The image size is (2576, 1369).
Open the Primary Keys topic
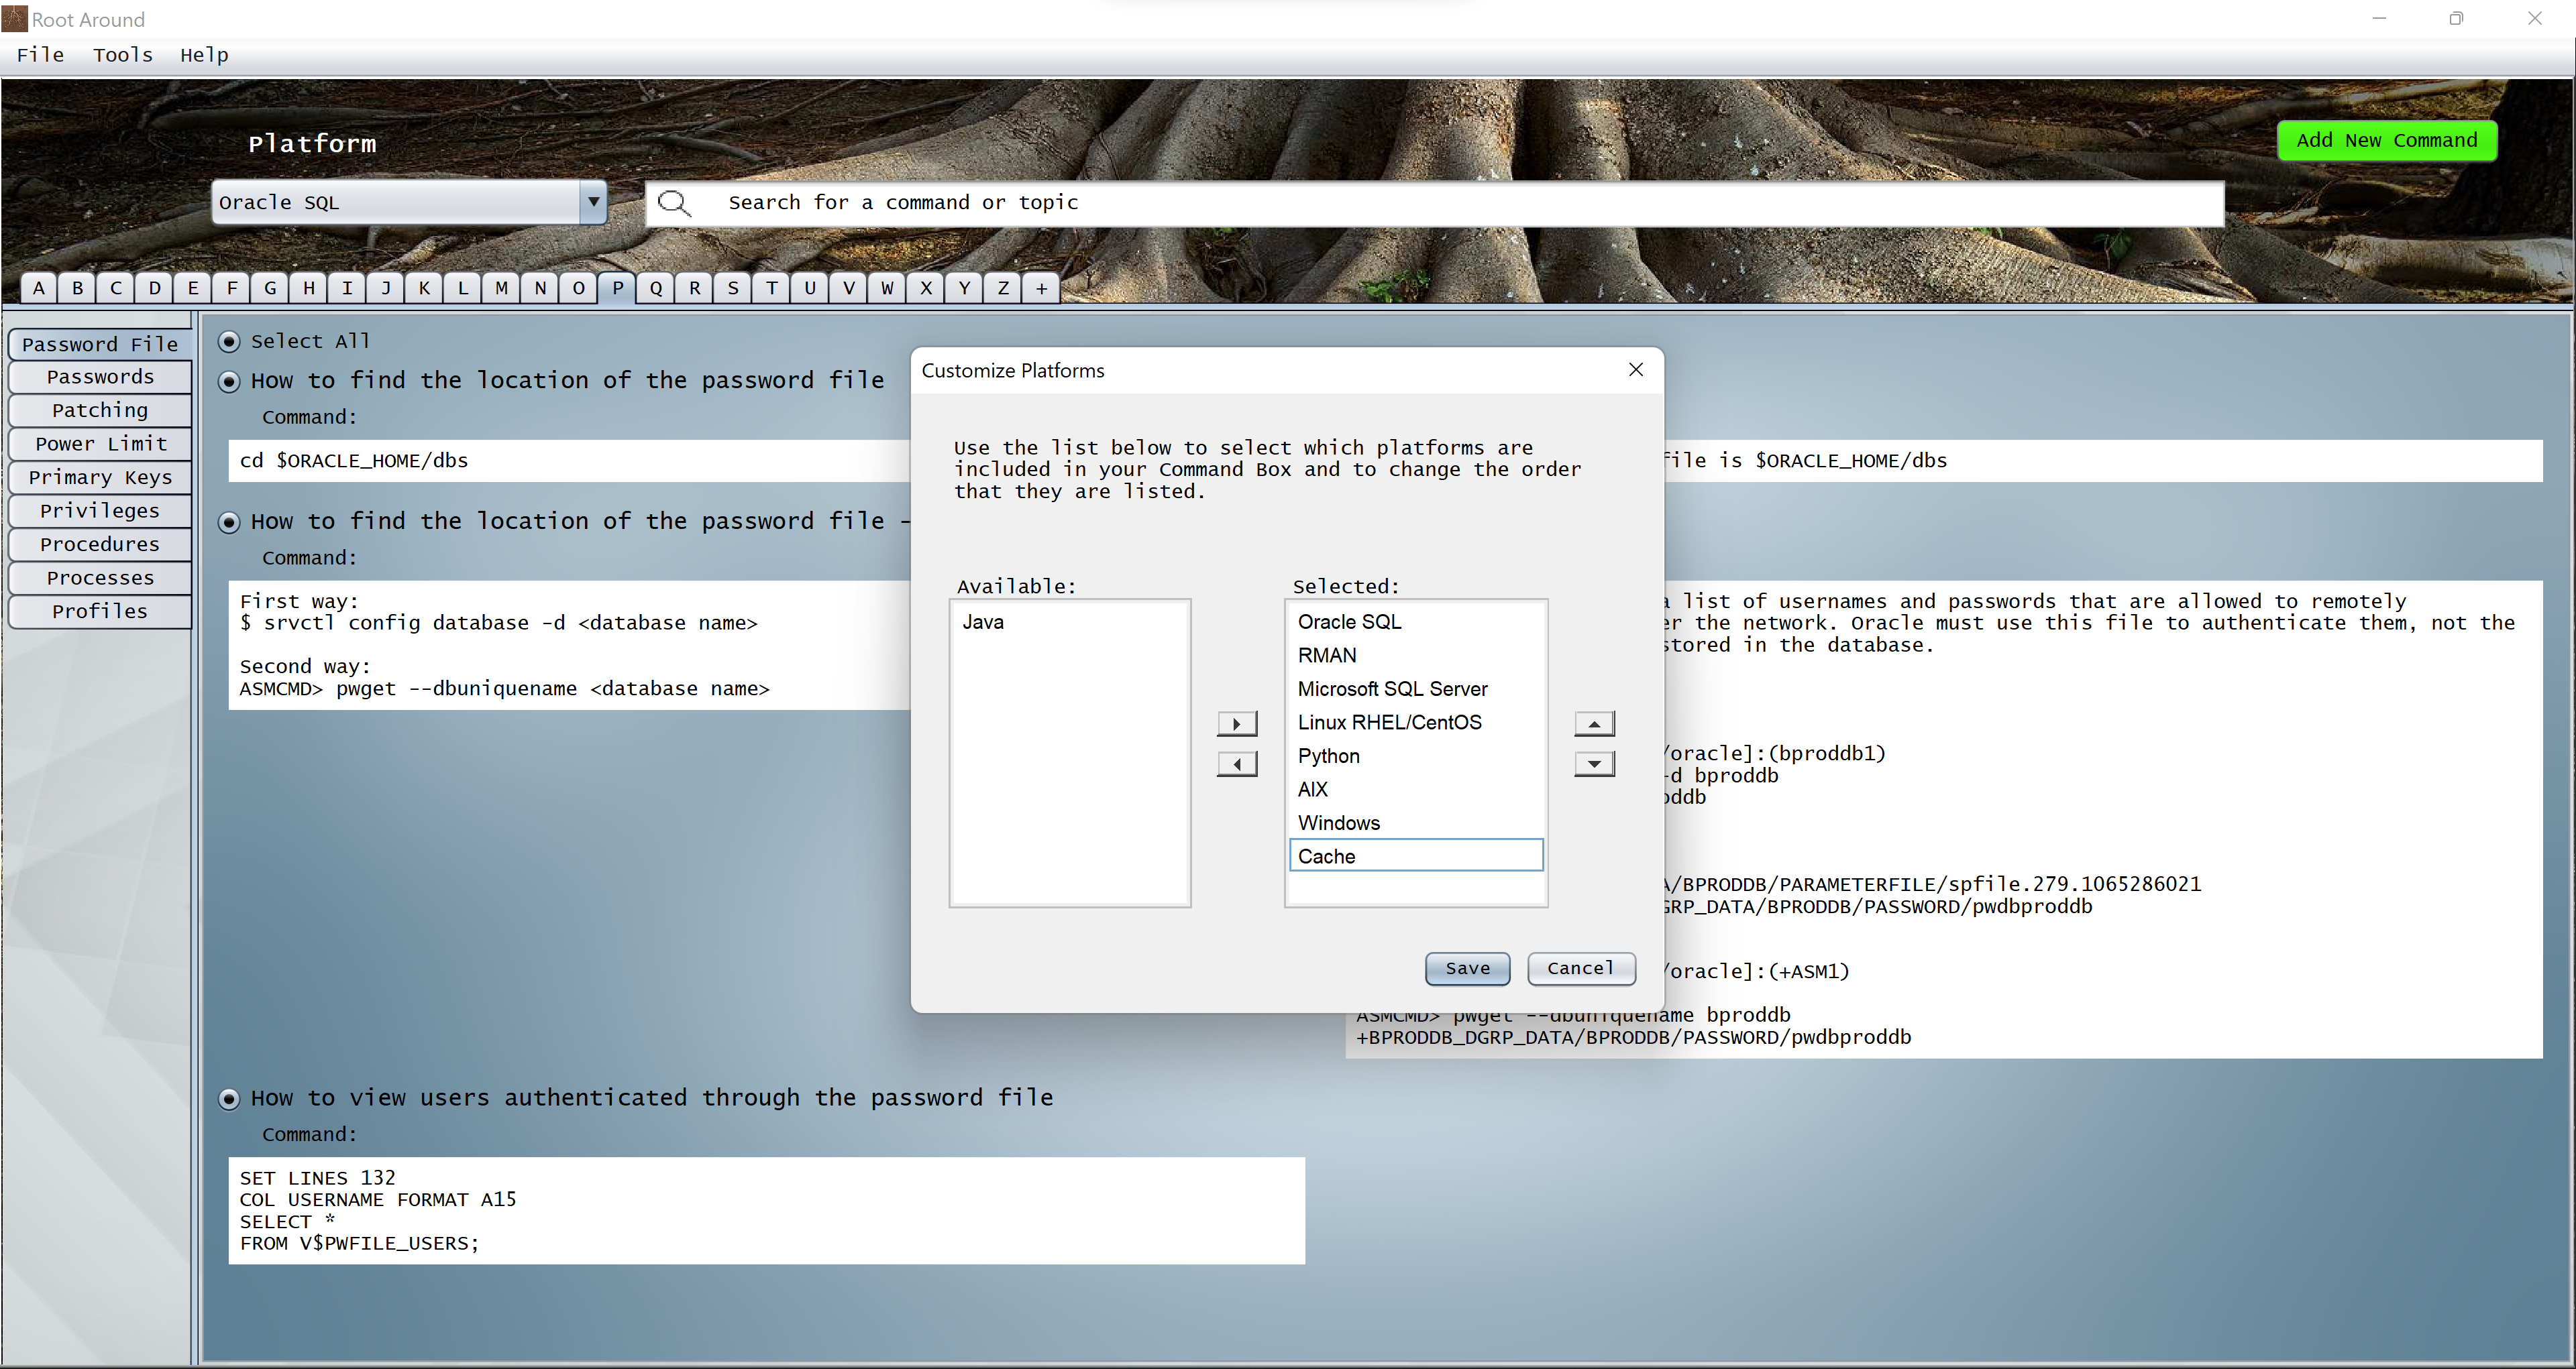tap(100, 477)
